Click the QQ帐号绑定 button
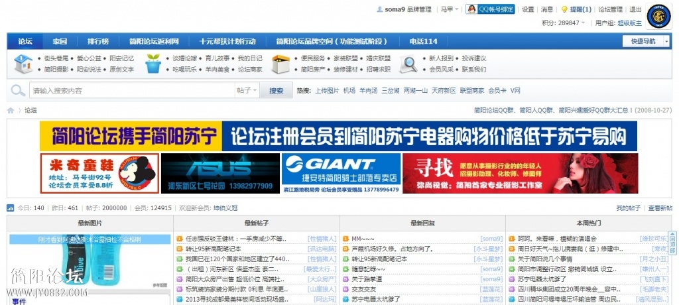679x305 pixels. pos(491,9)
